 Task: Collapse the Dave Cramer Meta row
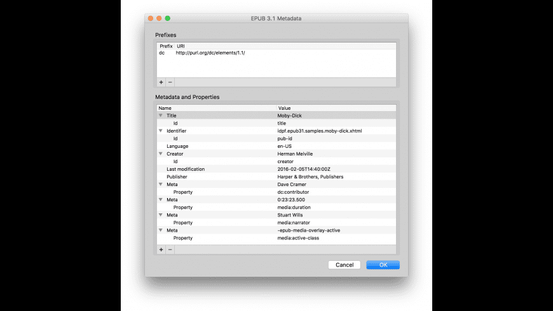pos(161,184)
